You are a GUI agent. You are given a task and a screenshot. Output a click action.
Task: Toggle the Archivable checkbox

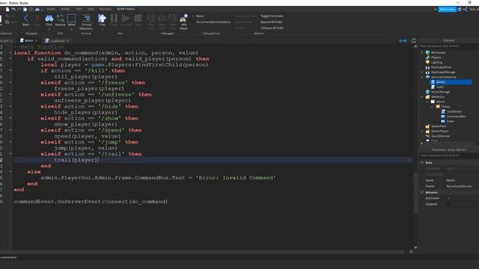448,198
